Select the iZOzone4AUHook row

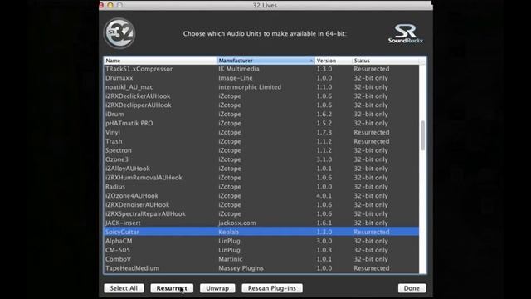[261, 196]
